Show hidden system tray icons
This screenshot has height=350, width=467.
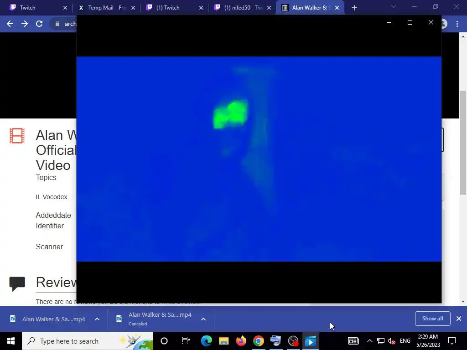pyautogui.click(x=369, y=341)
